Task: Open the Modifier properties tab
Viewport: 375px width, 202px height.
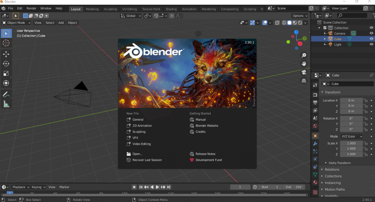Action: [x=315, y=144]
